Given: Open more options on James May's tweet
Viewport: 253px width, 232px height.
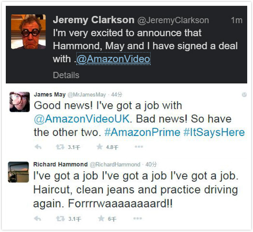Looking at the screenshot, I should click(x=139, y=147).
